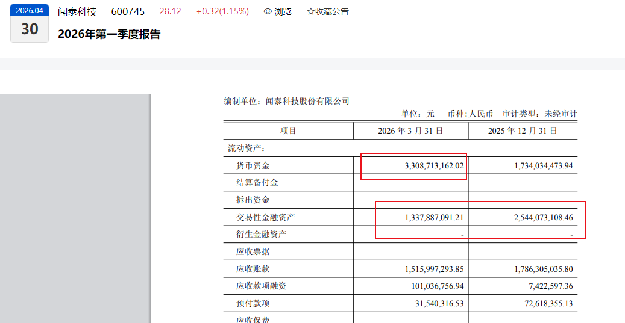Image resolution: width=625 pixels, height=323 pixels.
Task: Click the stock price 28.12
Action: click(x=170, y=11)
